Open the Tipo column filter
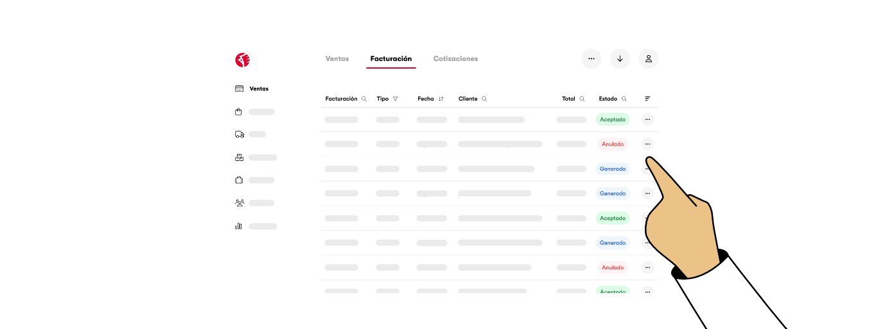The image size is (894, 329). pos(396,99)
